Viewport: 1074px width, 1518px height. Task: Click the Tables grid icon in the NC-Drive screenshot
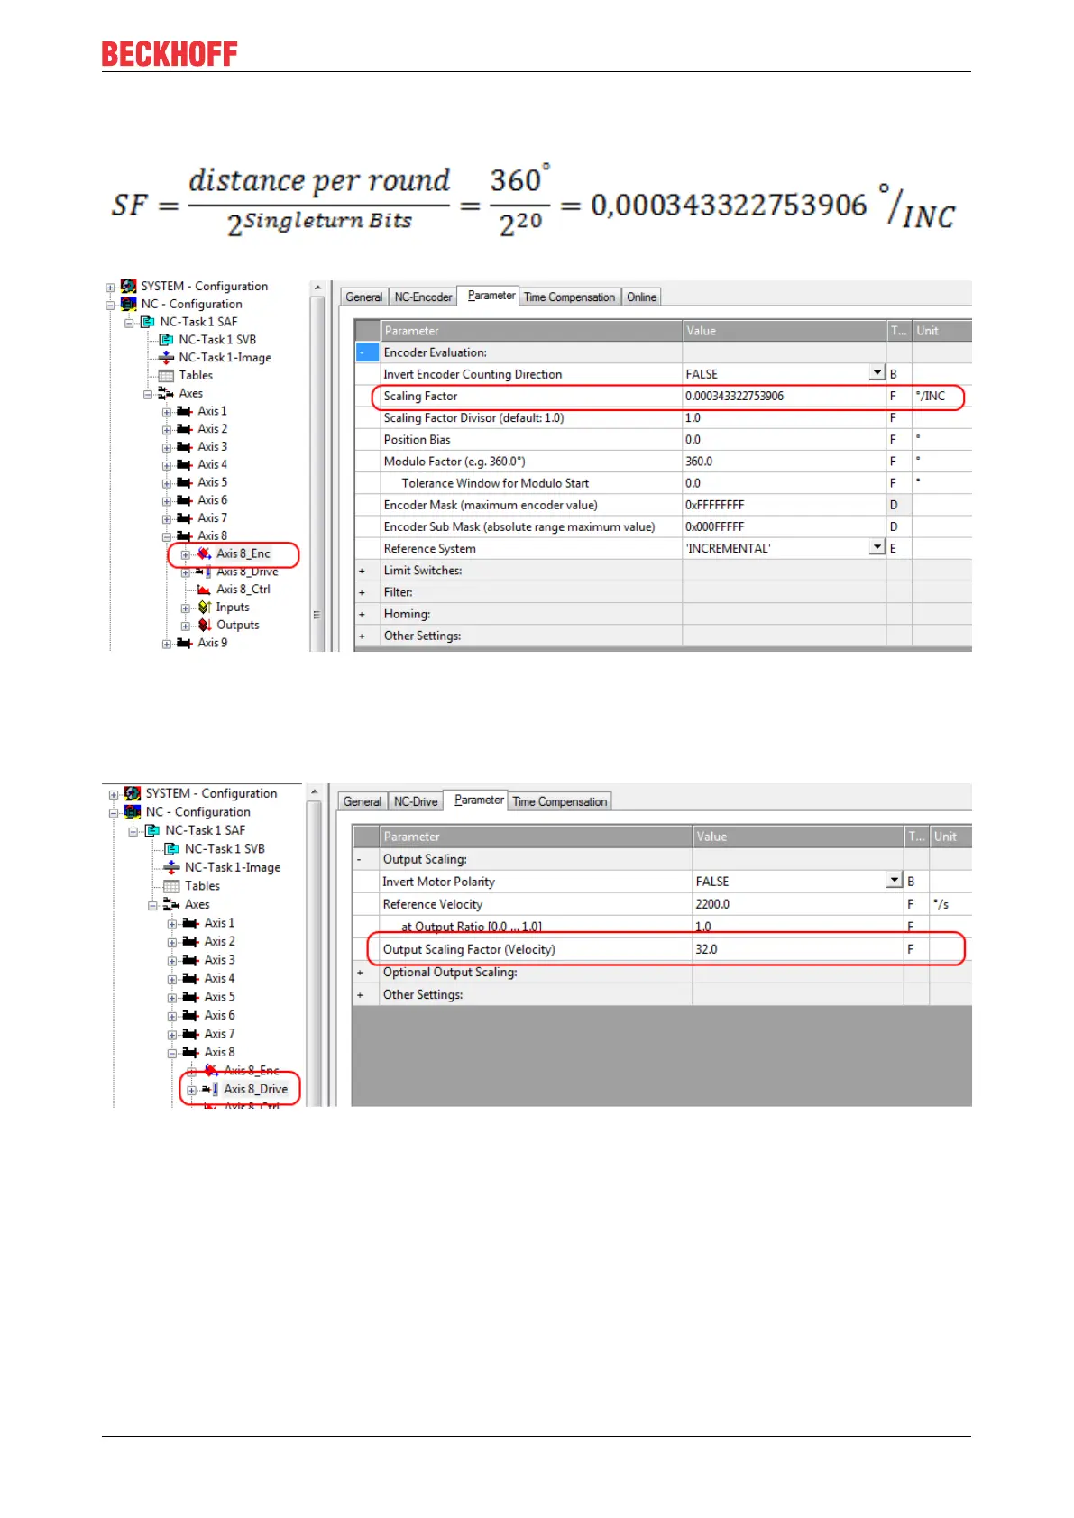171,886
